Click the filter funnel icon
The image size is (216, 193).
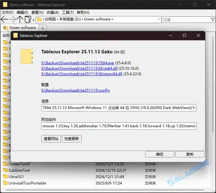tap(213, 19)
